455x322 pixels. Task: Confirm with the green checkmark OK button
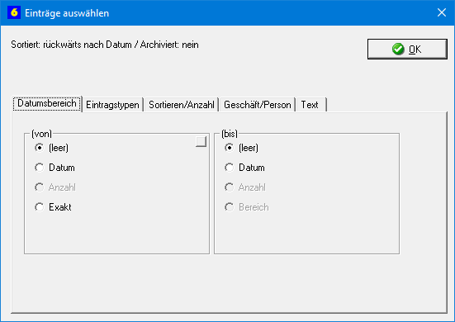click(407, 49)
